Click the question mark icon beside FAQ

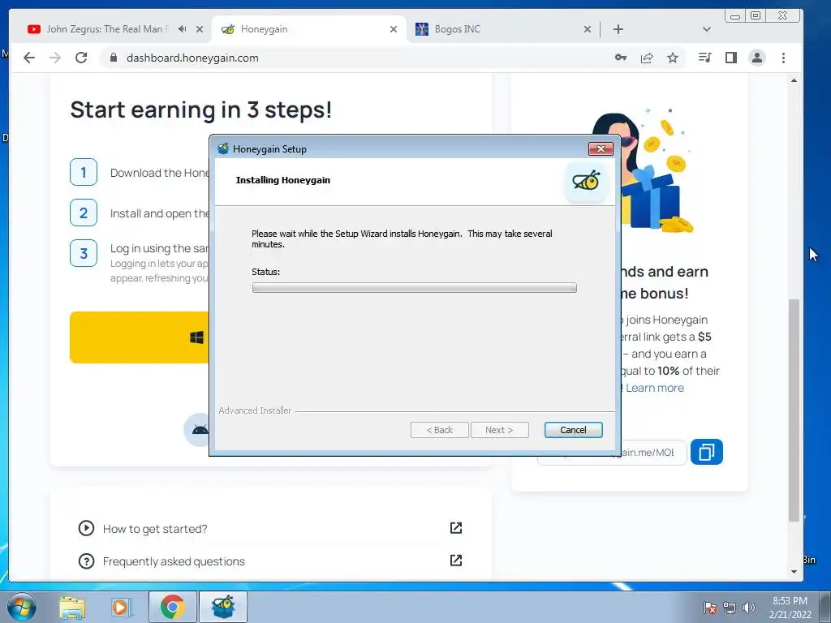tap(86, 561)
